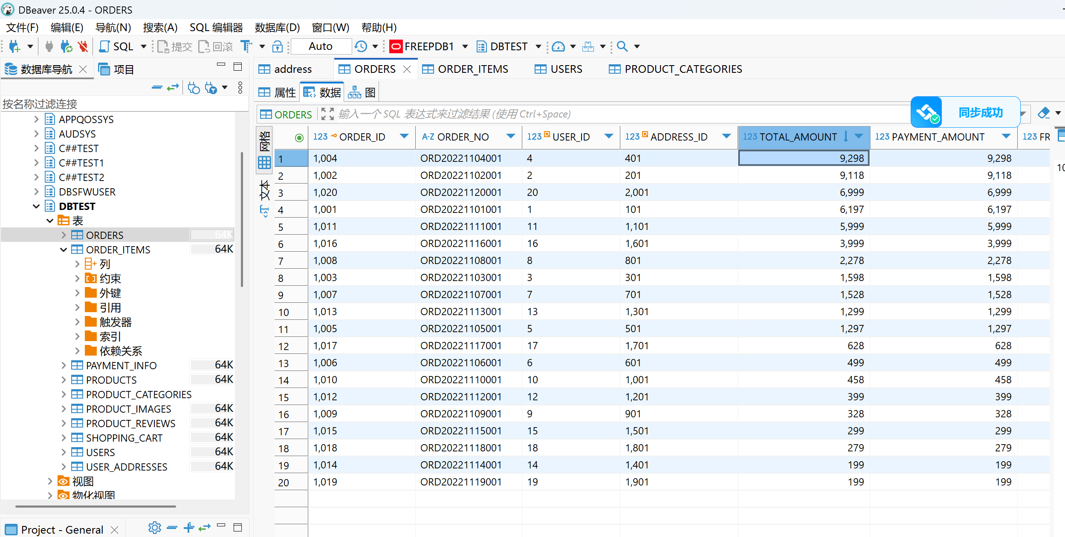Image resolution: width=1065 pixels, height=537 pixels.
Task: Switch to grid view side icon
Action: pos(264,162)
